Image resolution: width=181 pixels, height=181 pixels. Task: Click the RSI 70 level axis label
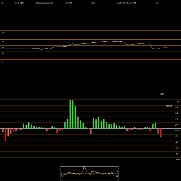(x=3, y=42)
